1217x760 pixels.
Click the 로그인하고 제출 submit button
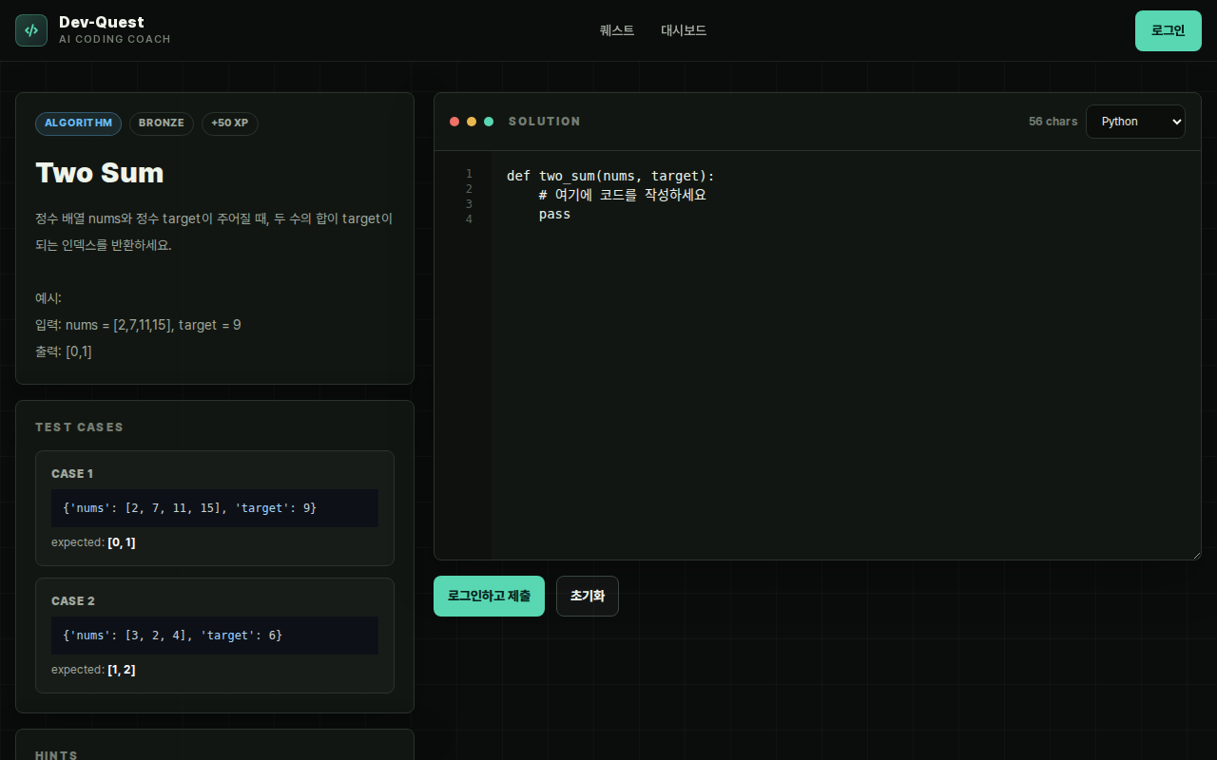489,596
